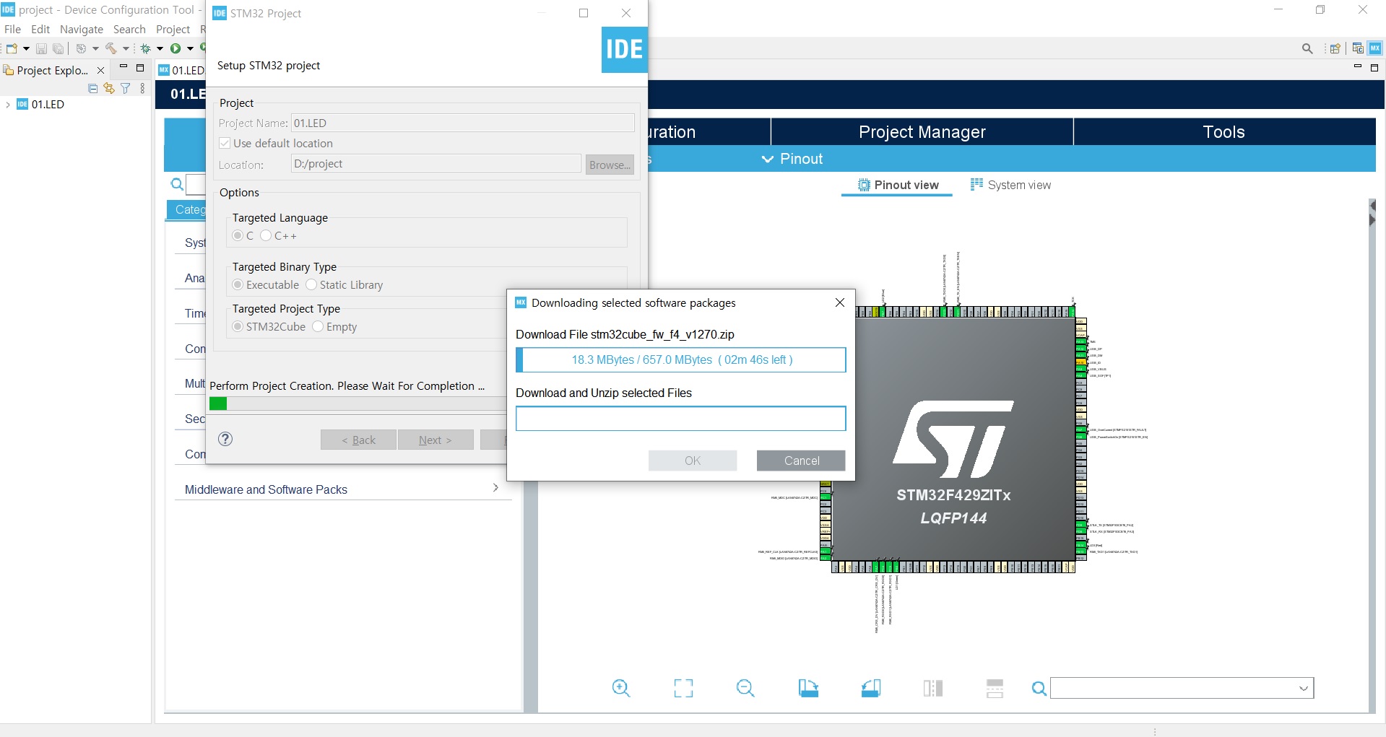
Task: Click the Debug bug icon
Action: 146,48
